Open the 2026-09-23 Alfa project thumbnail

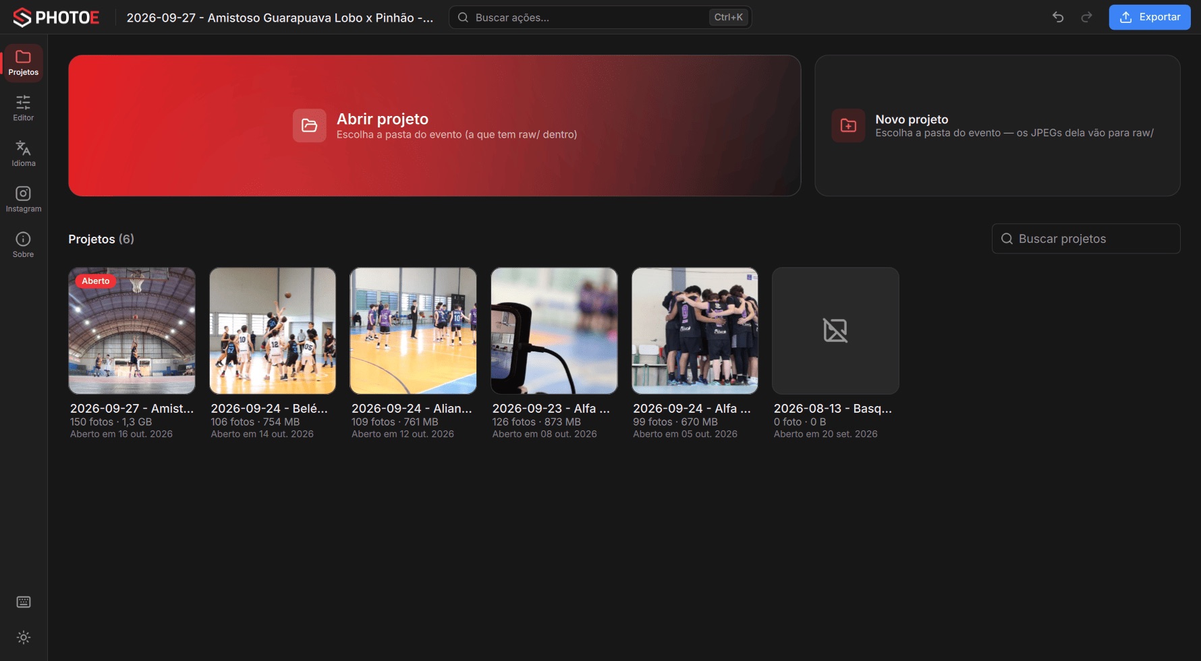pos(554,330)
